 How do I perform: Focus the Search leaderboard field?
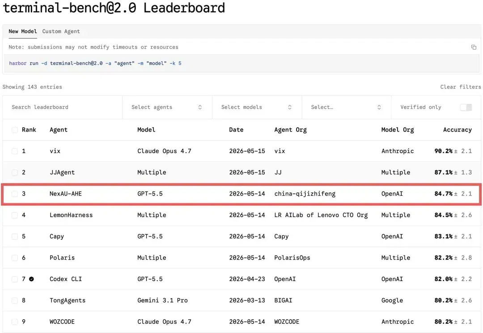point(63,107)
